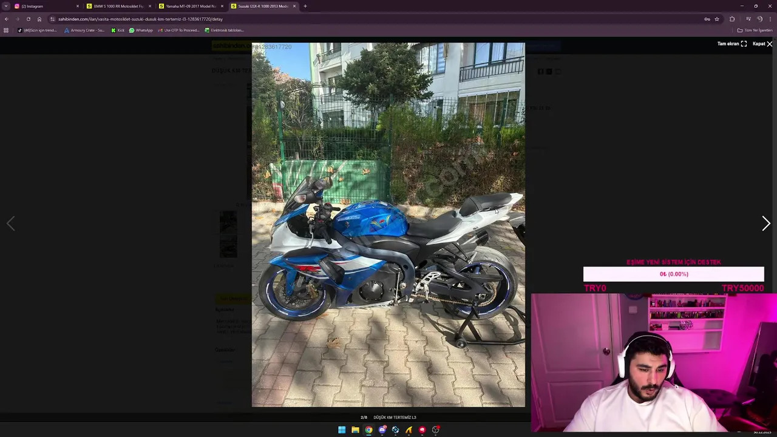Open the apps grid in bookmarks bar
The width and height of the screenshot is (777, 437).
pos(6,30)
